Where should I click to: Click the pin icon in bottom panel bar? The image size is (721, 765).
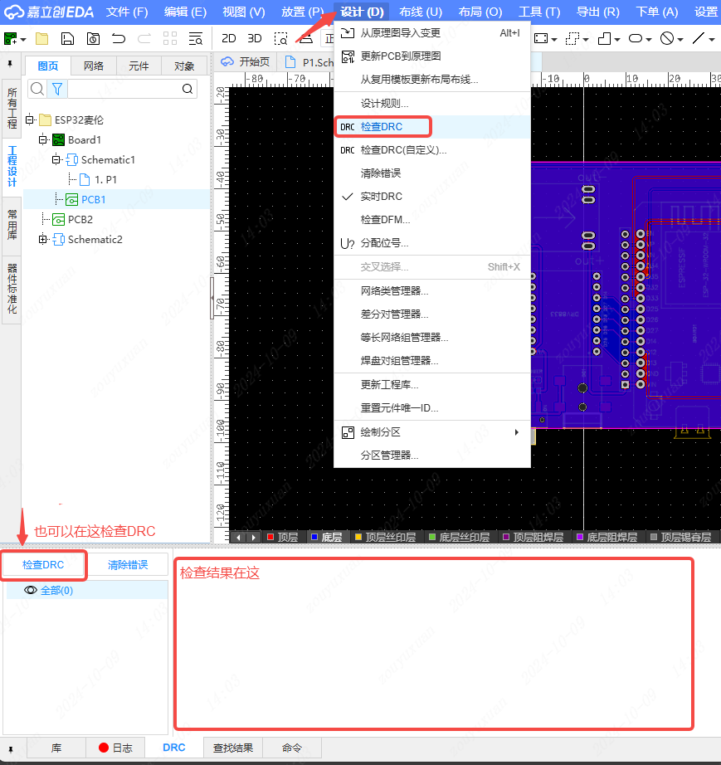(10, 749)
